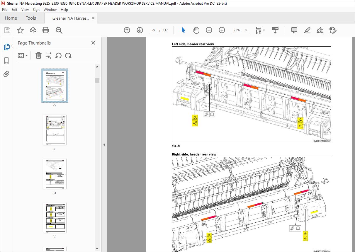Go to the previous page
Screen dimensions: 355x252
pyautogui.click(x=127, y=30)
